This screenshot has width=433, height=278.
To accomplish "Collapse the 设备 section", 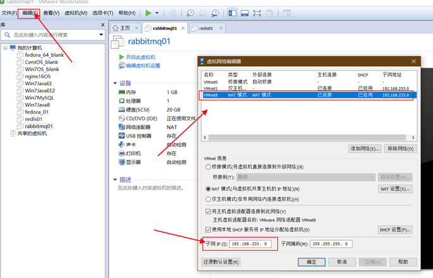I will click(x=115, y=83).
